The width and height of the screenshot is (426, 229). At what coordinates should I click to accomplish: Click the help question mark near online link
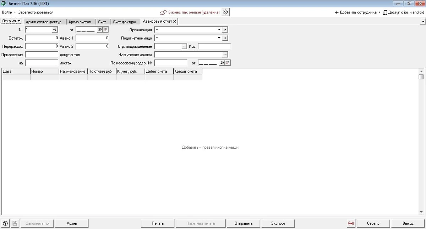point(225,12)
